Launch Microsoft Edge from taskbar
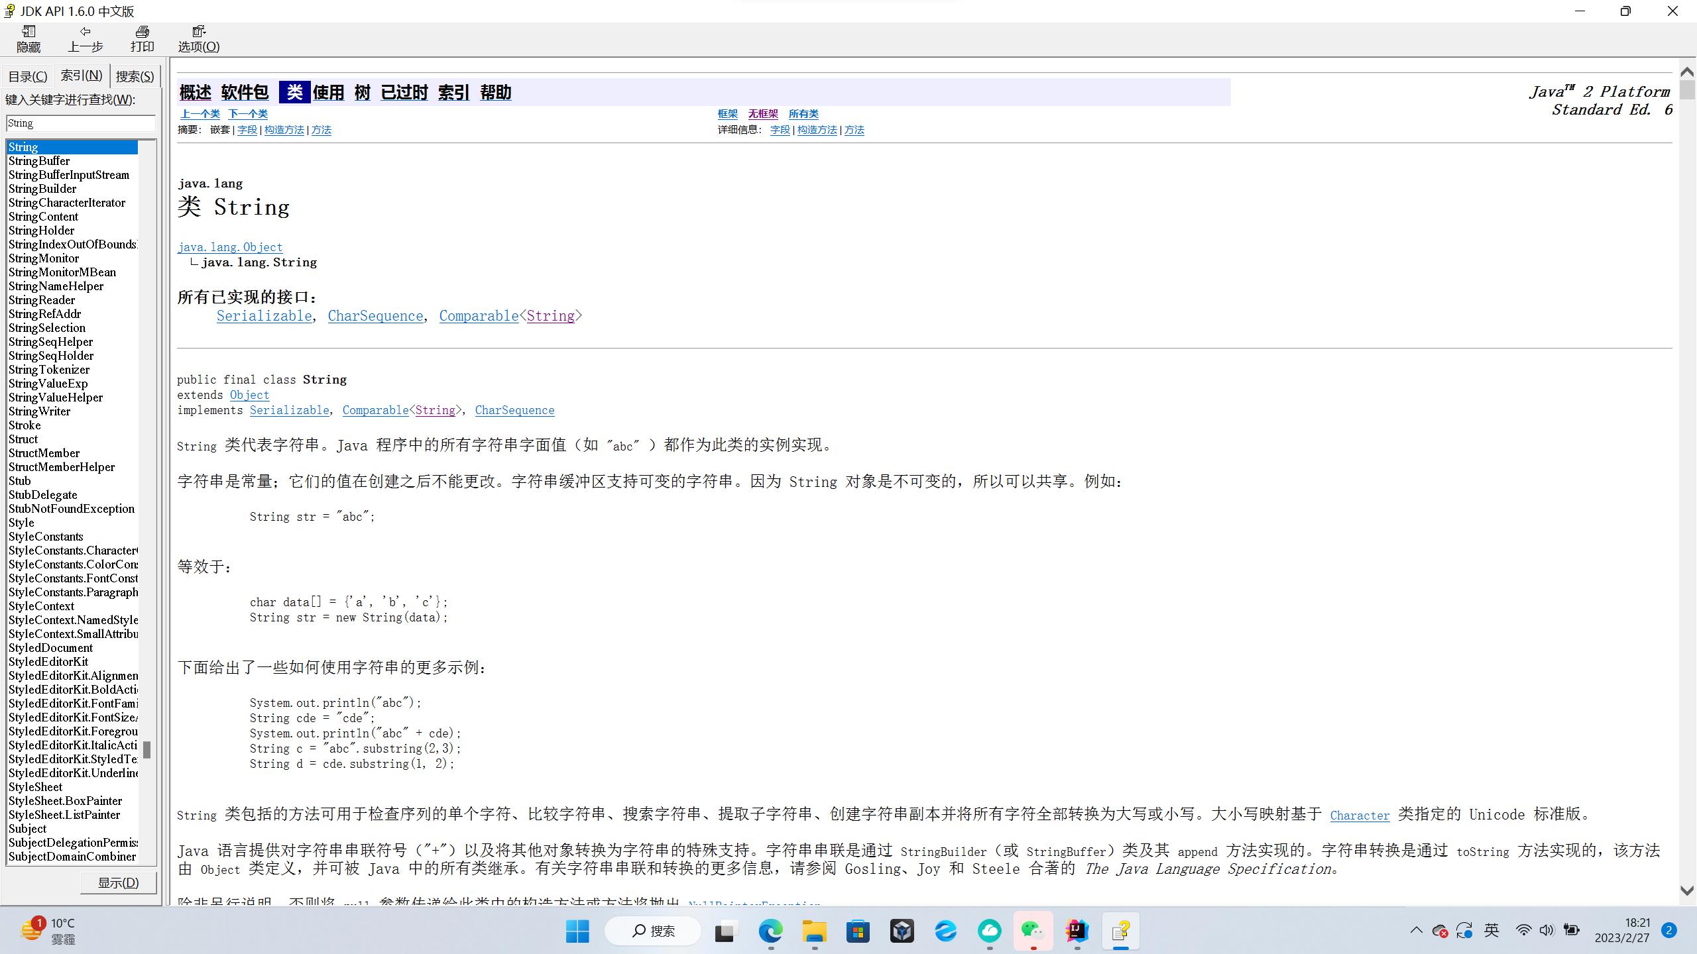Screen dimensions: 1697x954 point(770,931)
